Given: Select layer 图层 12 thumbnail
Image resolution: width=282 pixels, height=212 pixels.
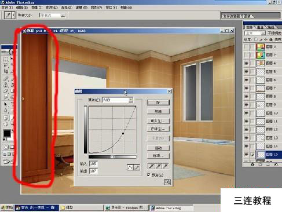Looking at the screenshot, I should tap(261, 130).
